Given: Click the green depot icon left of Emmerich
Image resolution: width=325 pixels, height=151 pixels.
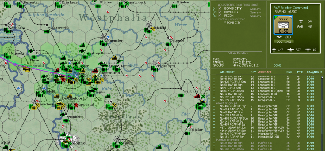Looking at the screenshot, I should coord(31,50).
